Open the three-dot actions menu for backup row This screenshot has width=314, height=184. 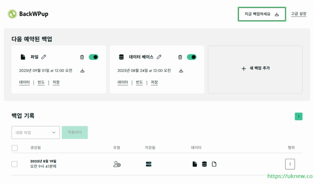coord(290,164)
